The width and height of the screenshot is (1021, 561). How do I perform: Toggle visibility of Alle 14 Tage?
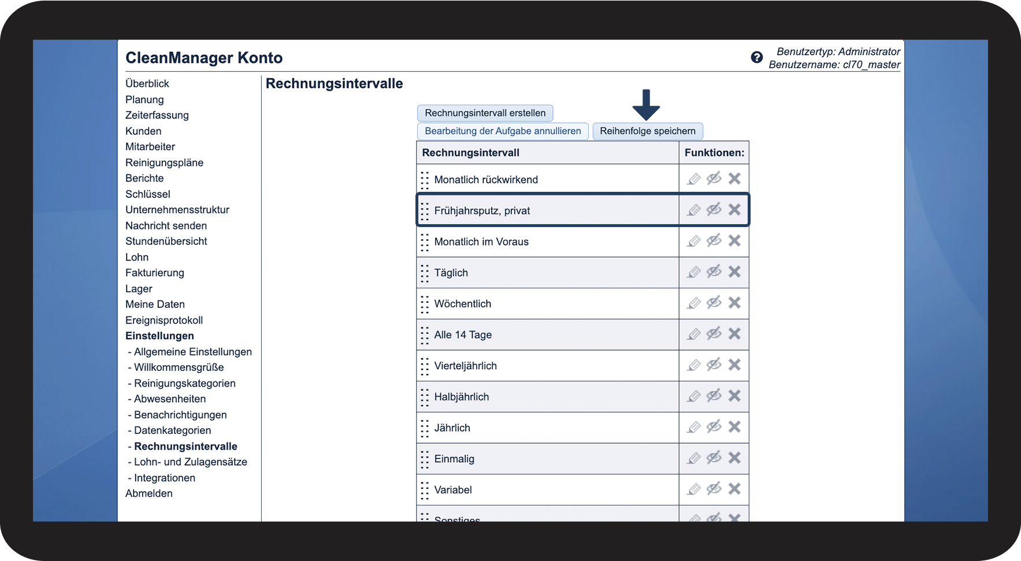(x=714, y=334)
